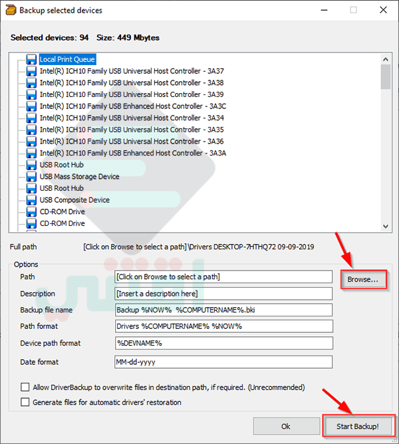Image resolution: width=399 pixels, height=444 pixels.
Task: Click the floppy icon for controller 3A38
Action: (x=31, y=82)
